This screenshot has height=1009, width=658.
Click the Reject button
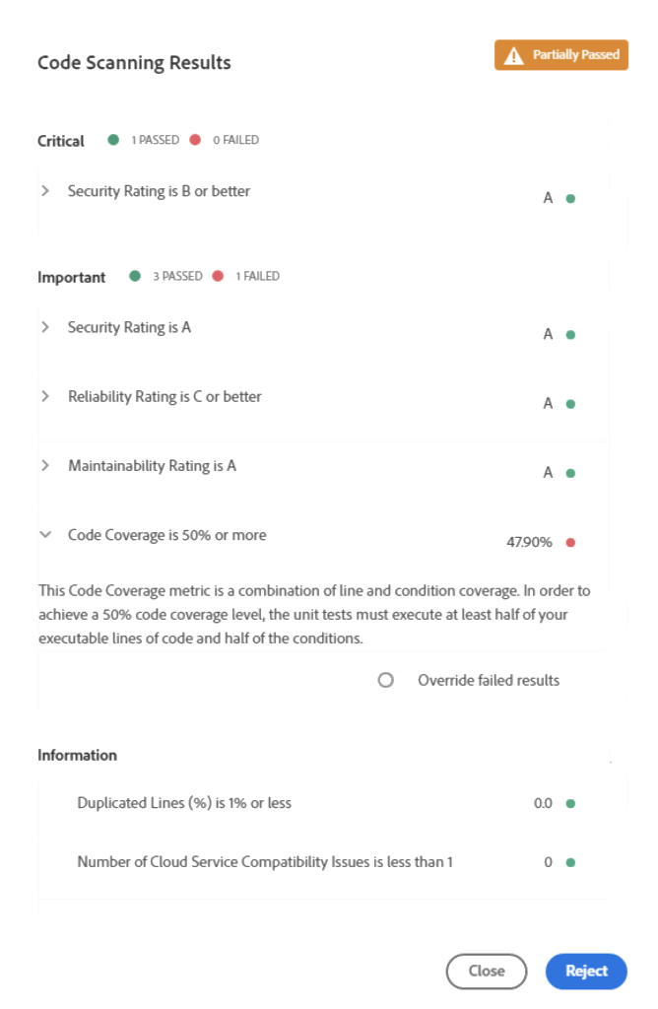pos(586,971)
